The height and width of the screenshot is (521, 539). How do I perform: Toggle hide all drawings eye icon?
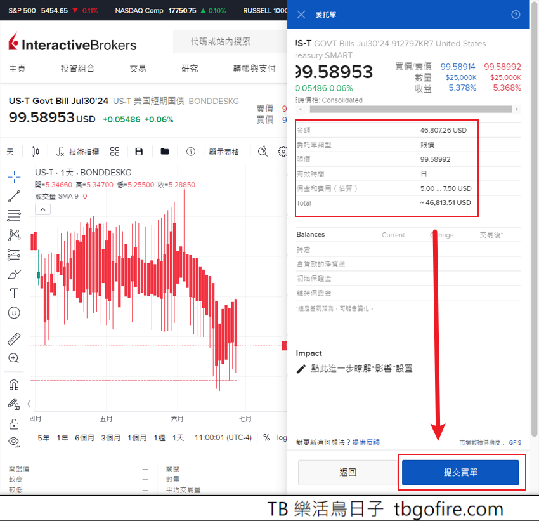[14, 442]
